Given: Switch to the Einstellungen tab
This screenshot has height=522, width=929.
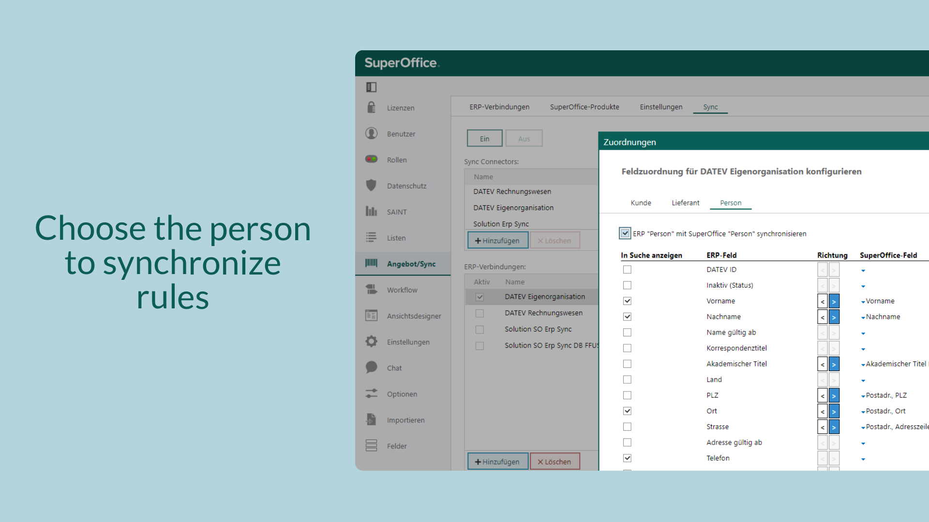Looking at the screenshot, I should click(x=661, y=107).
